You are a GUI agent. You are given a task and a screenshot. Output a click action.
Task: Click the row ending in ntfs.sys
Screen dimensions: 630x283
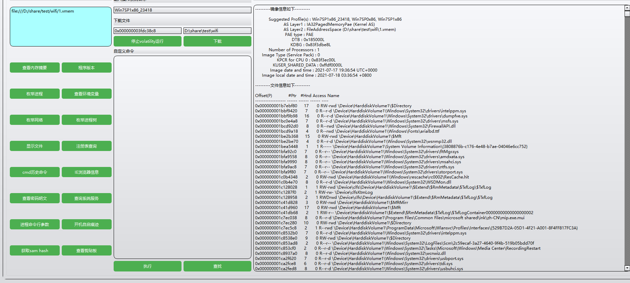click(355, 167)
